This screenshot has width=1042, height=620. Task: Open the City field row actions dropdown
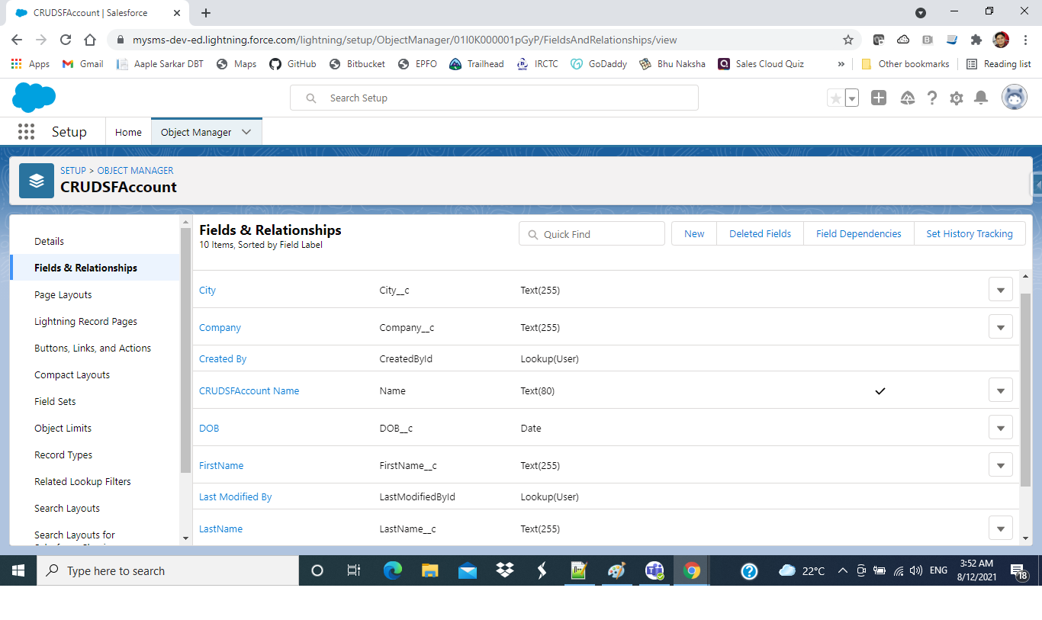point(1001,290)
